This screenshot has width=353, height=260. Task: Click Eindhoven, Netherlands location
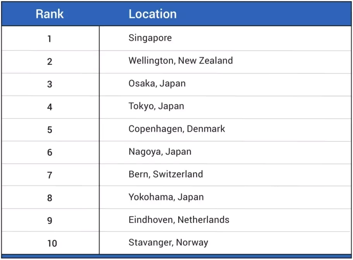pos(179,220)
